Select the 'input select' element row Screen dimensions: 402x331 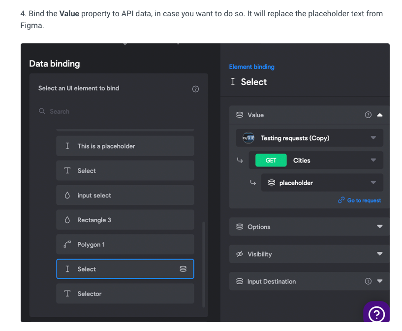(125, 195)
